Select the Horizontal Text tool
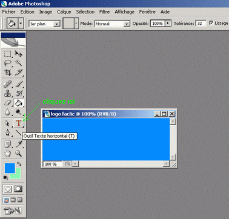Screen dimensions: 229x219 click(x=19, y=123)
